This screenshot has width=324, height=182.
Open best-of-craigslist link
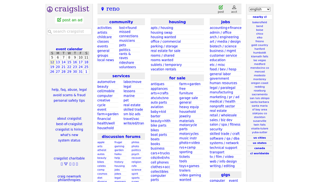69,124
